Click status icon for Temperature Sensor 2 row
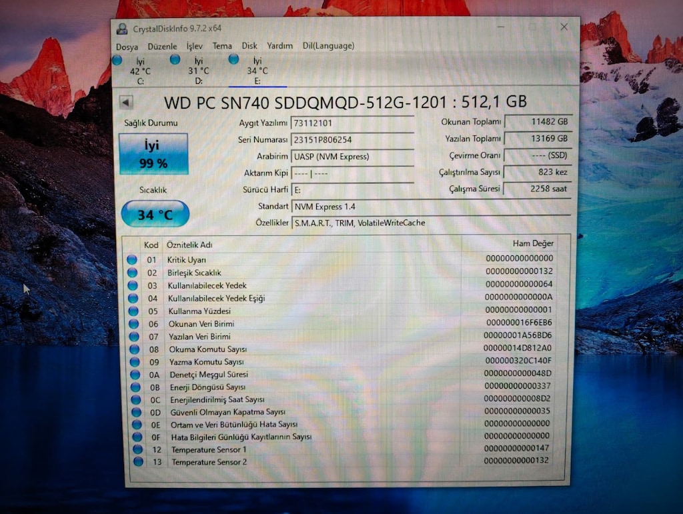The width and height of the screenshot is (683, 514). (139, 462)
